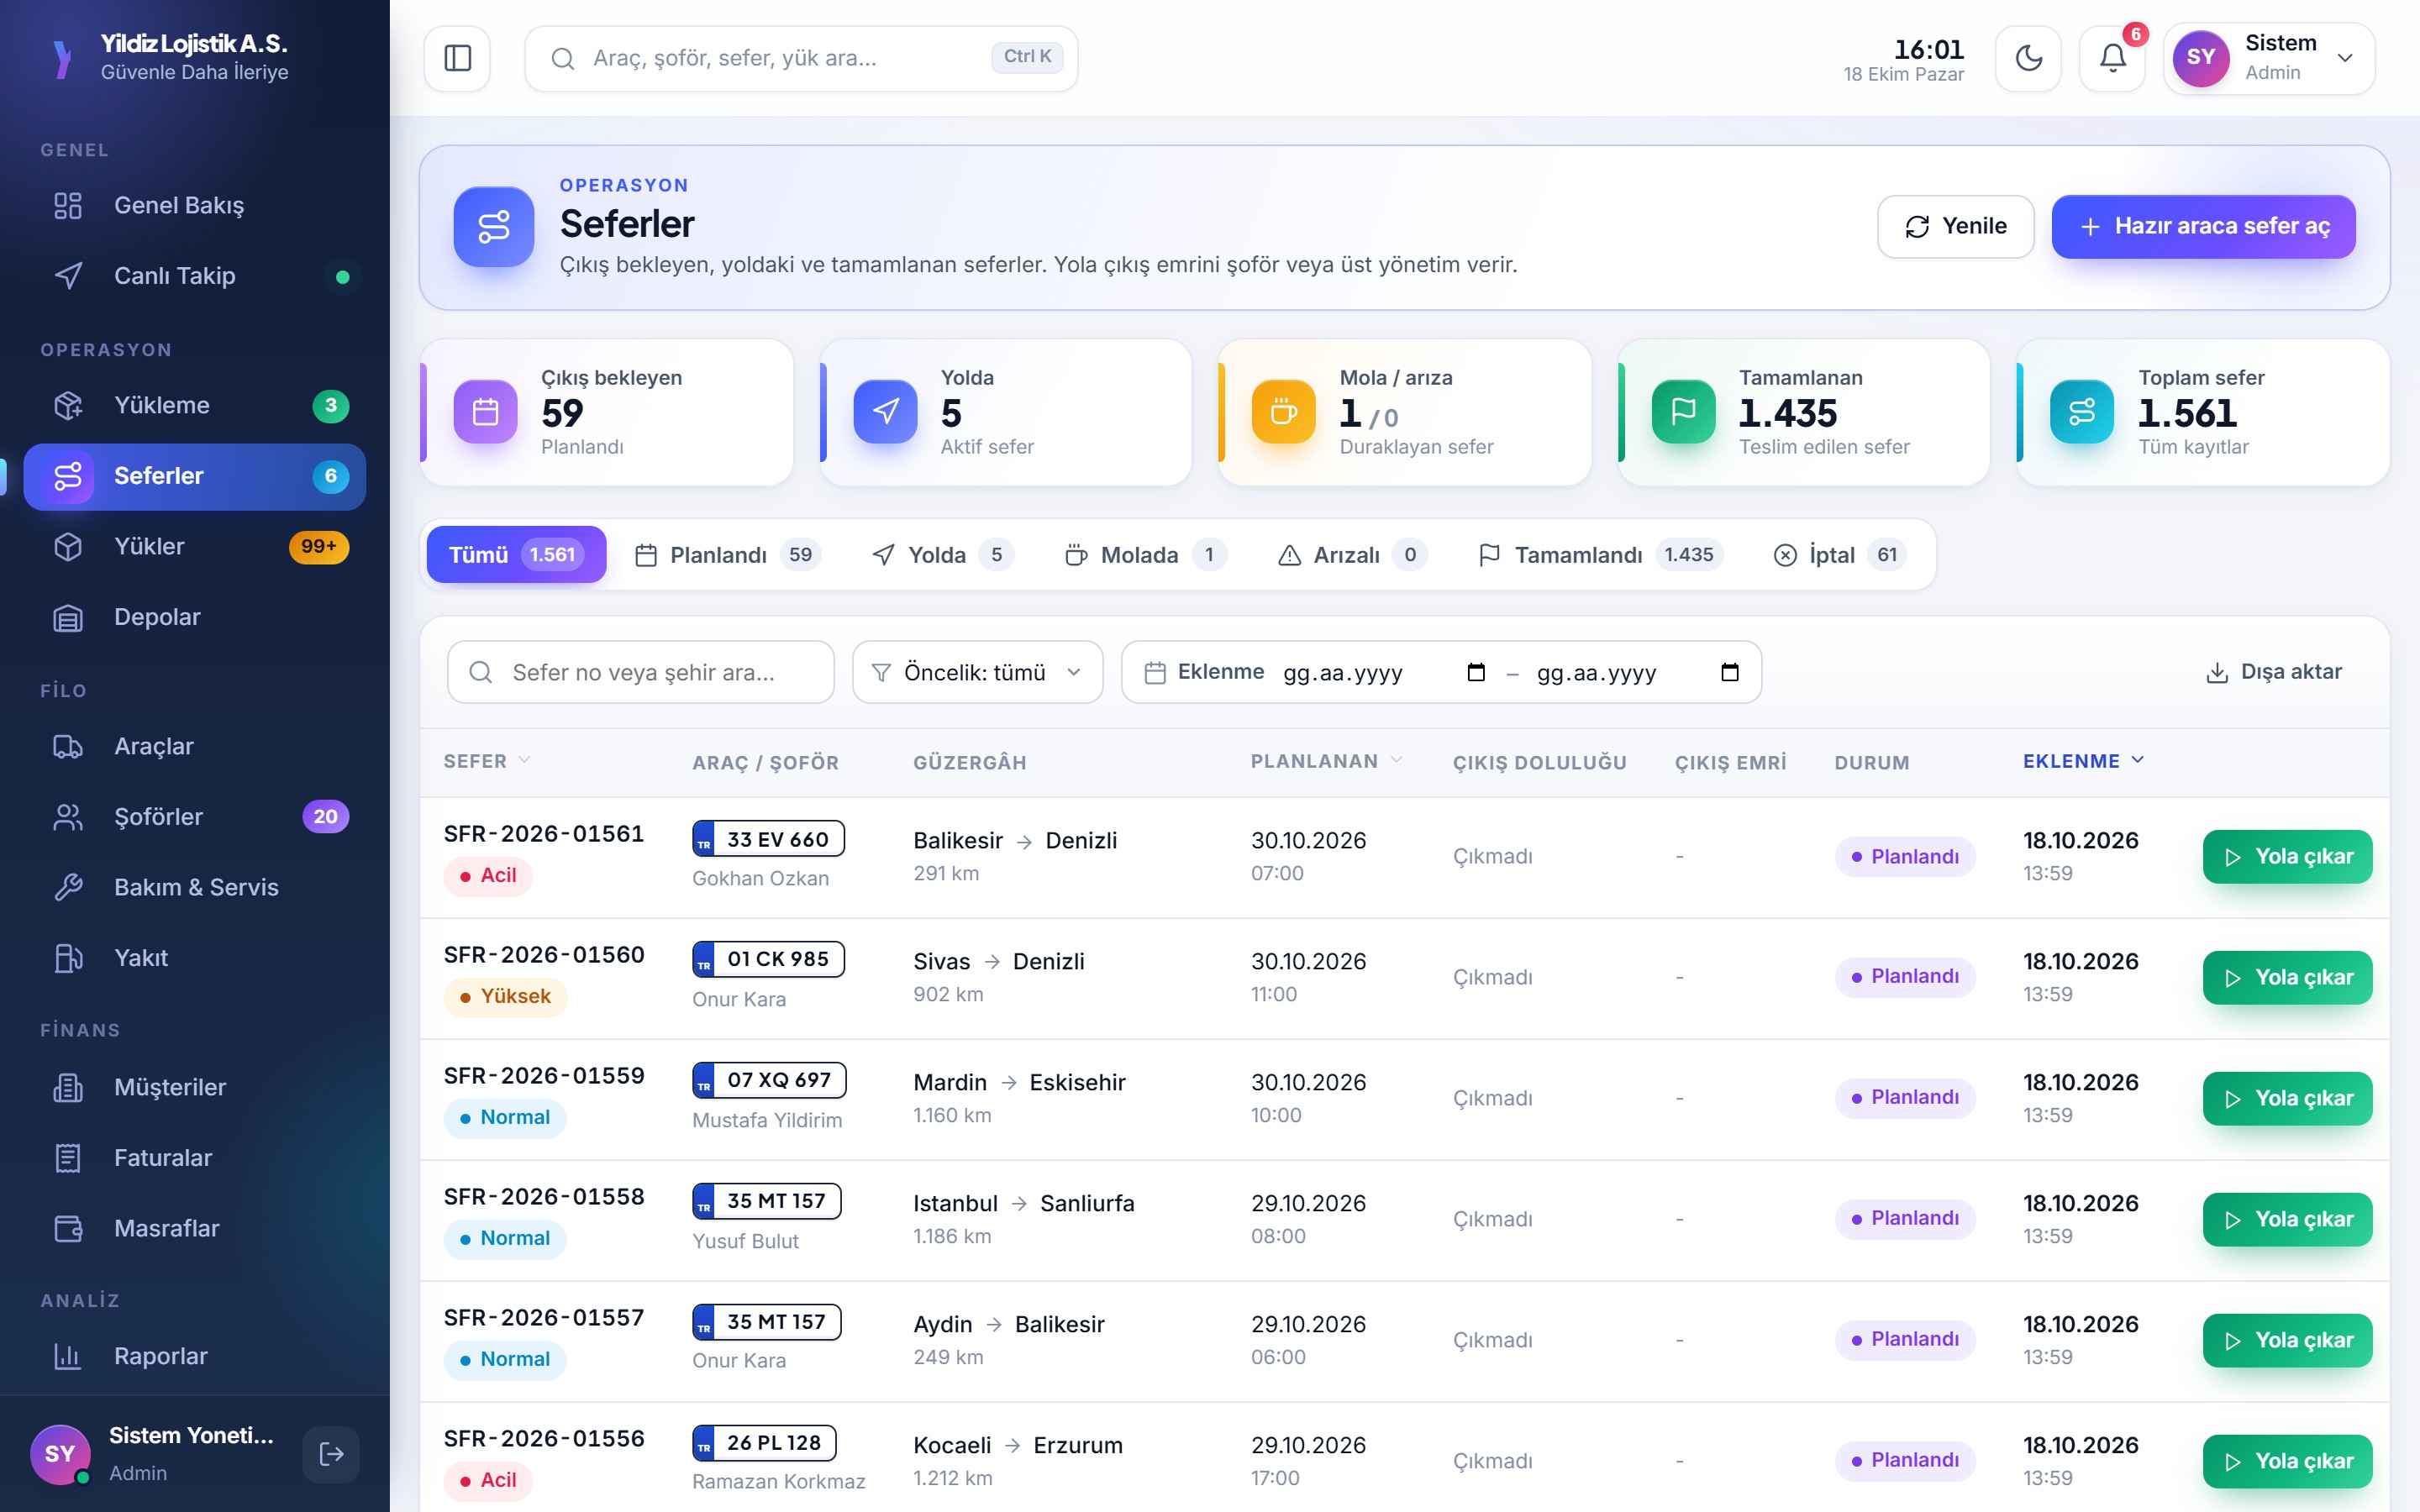The image size is (2420, 1512).
Task: Open Yükler sidebar item
Action: 195,547
